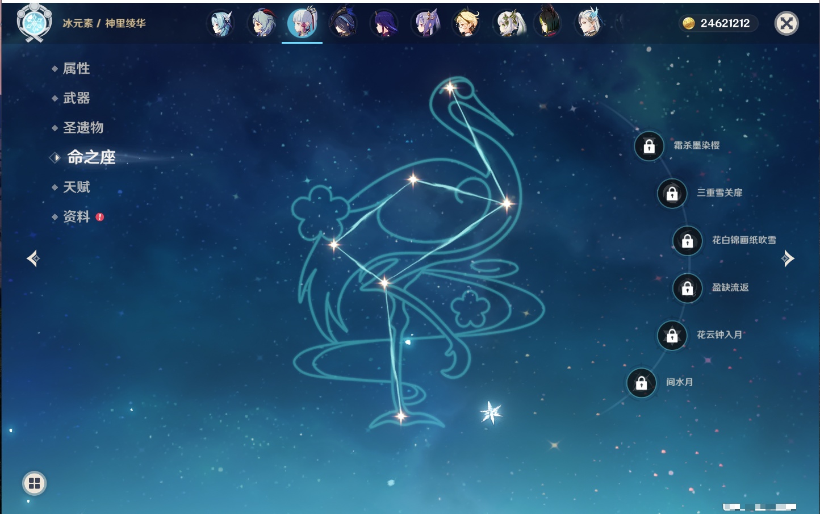
Task: Open the locked 花白锦画纸吹雪 constellation node
Action: [687, 241]
